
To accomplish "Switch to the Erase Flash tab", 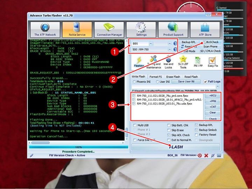I will click(x=173, y=77).
